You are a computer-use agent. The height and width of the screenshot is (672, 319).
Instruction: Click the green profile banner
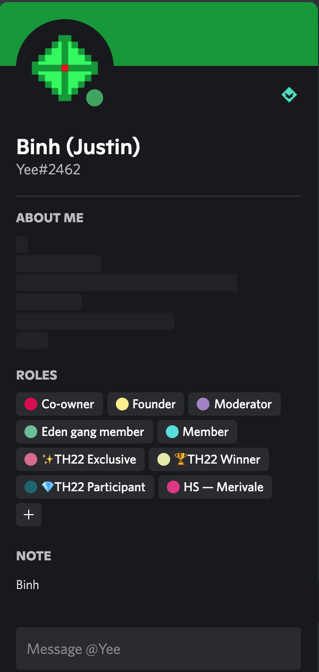(x=213, y=32)
